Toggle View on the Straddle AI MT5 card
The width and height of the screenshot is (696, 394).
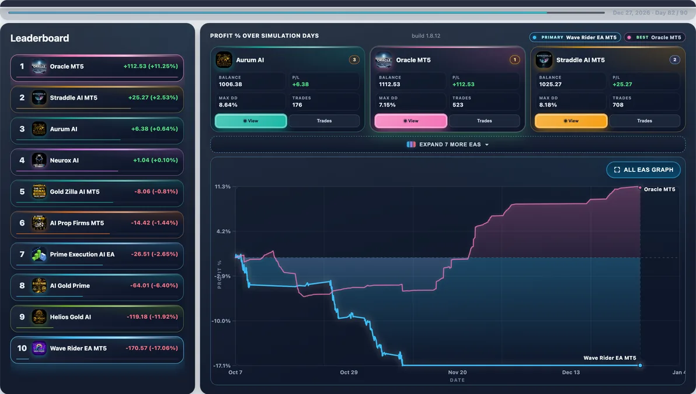(x=571, y=121)
